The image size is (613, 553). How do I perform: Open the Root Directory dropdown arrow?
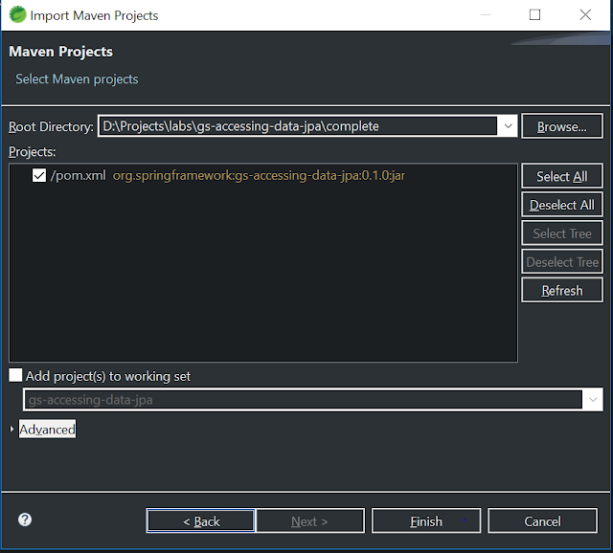coord(508,126)
